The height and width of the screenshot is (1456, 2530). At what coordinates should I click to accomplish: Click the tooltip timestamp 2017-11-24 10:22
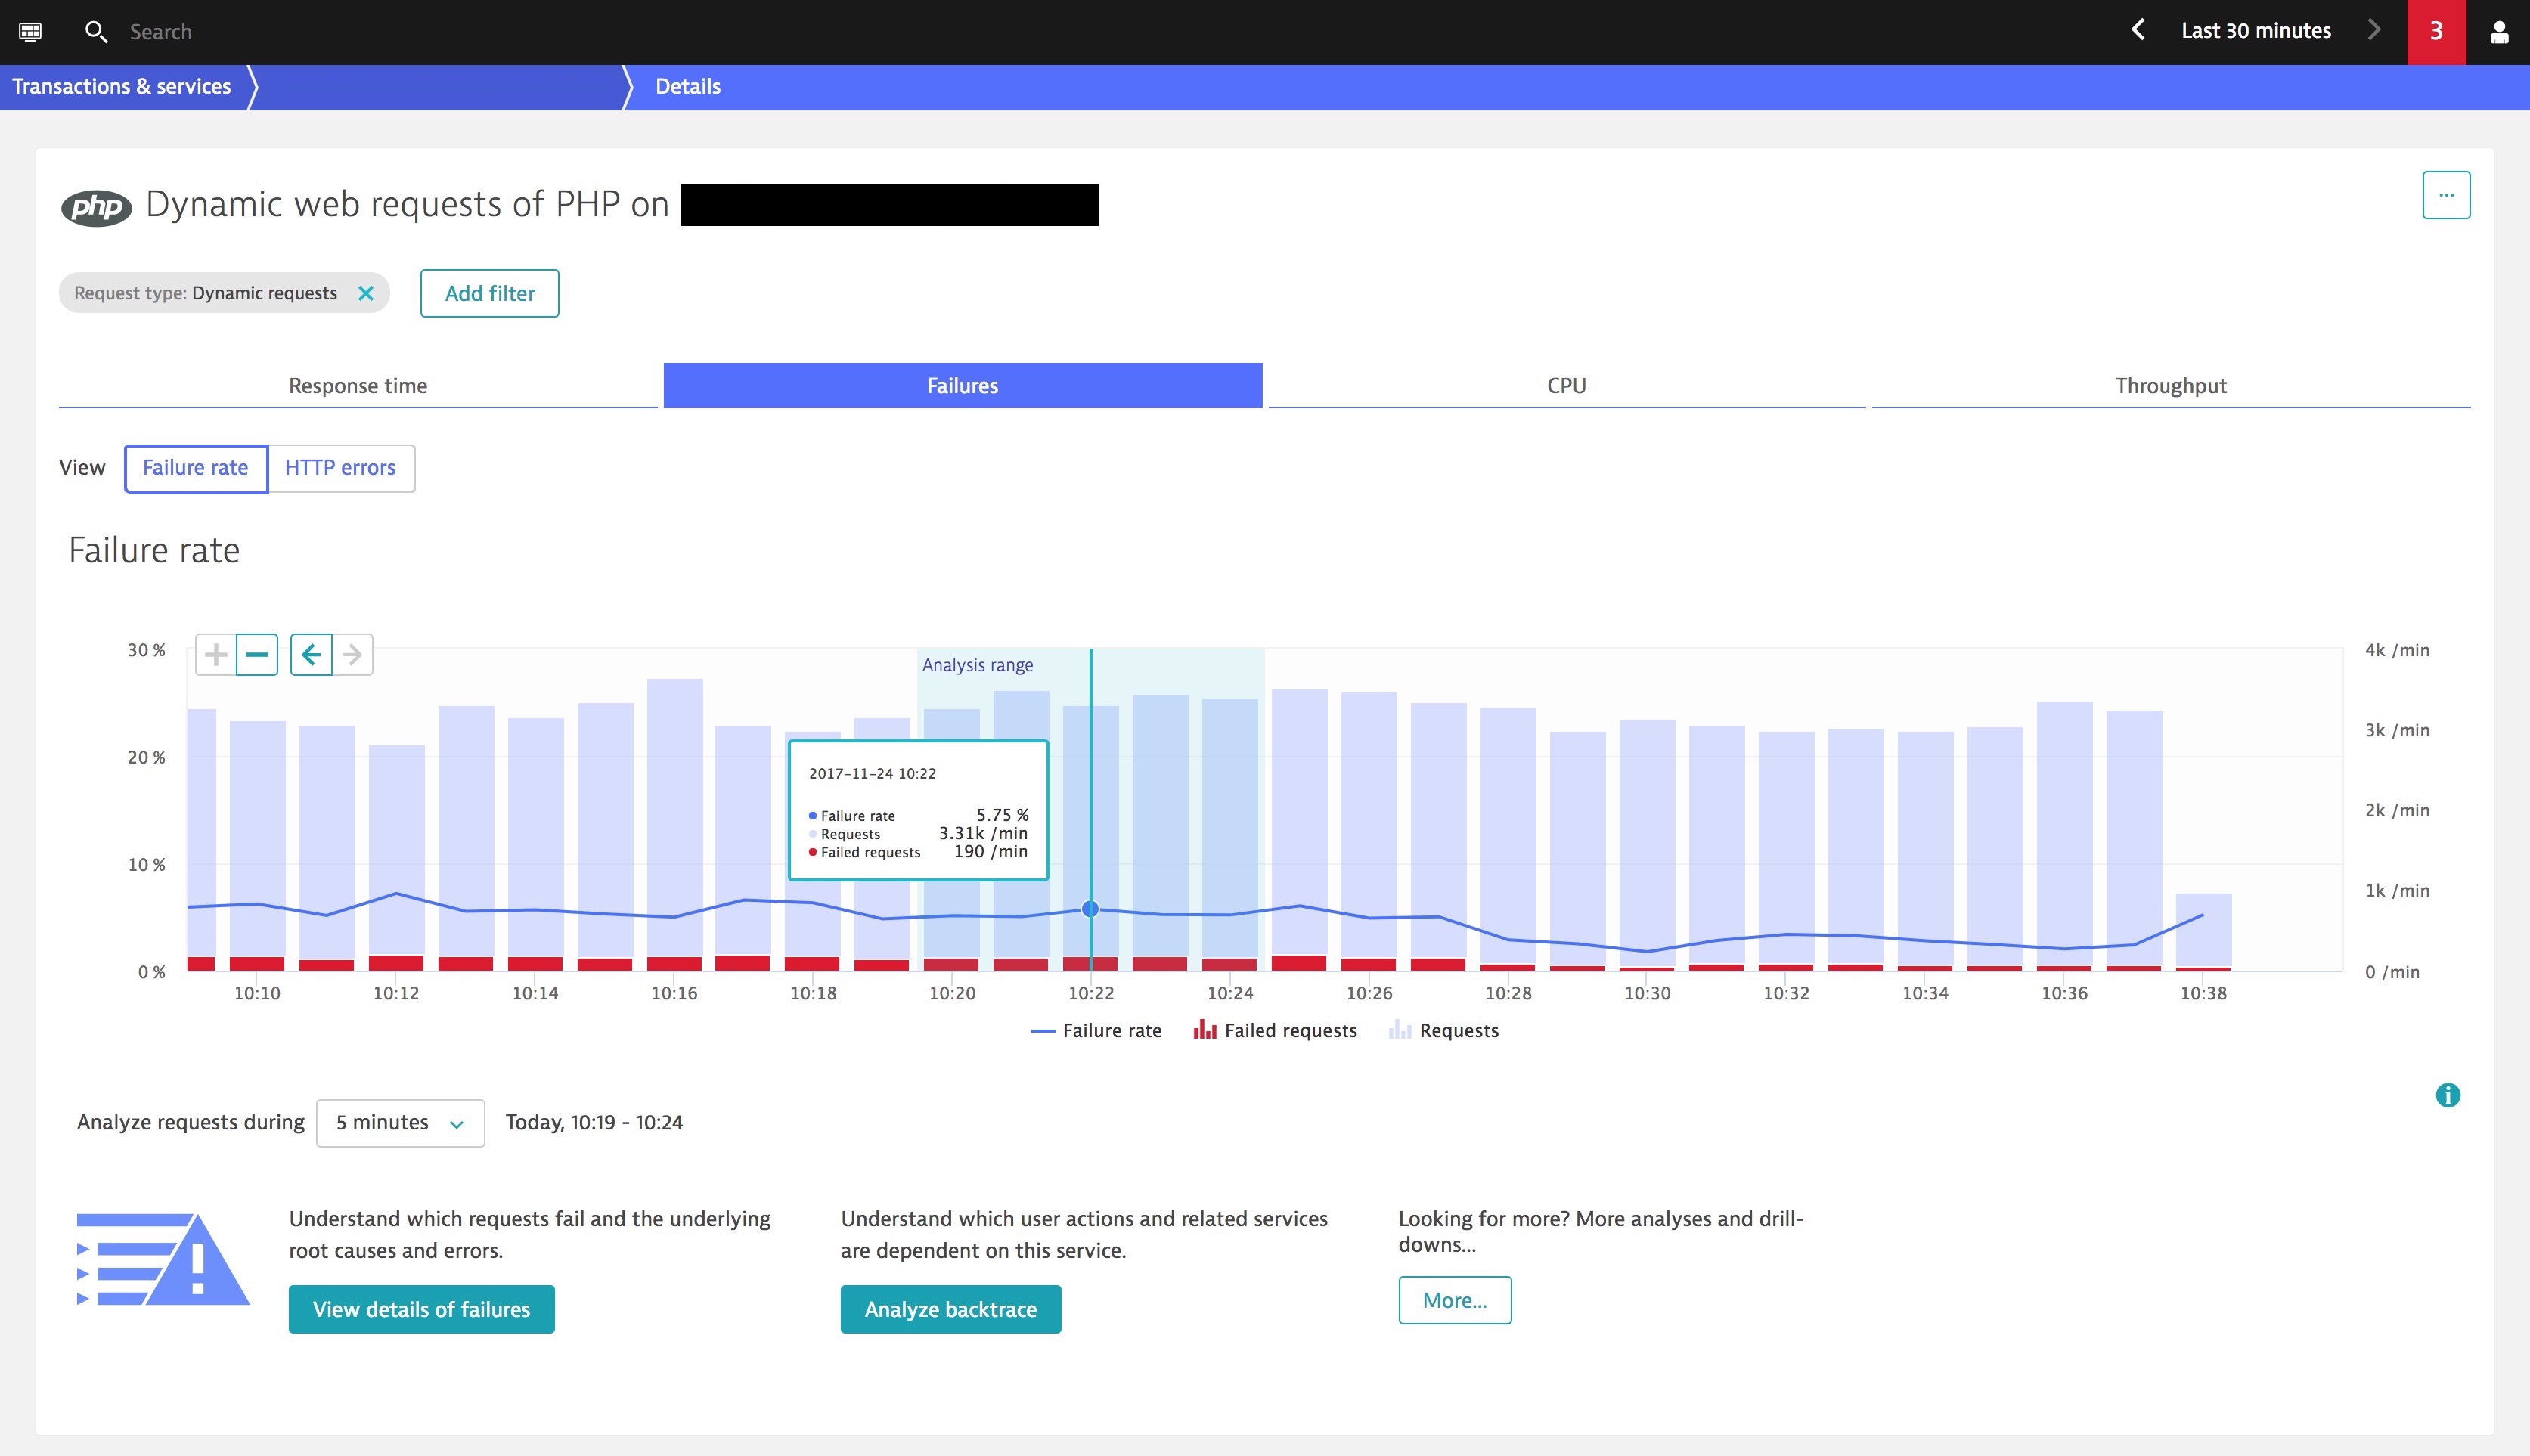[872, 773]
